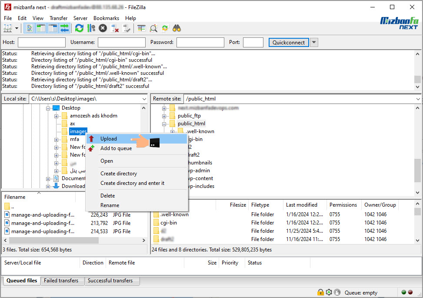Screen dimensions: 423x298
Task: Choose Add to queue menu entry
Action: click(137, 148)
